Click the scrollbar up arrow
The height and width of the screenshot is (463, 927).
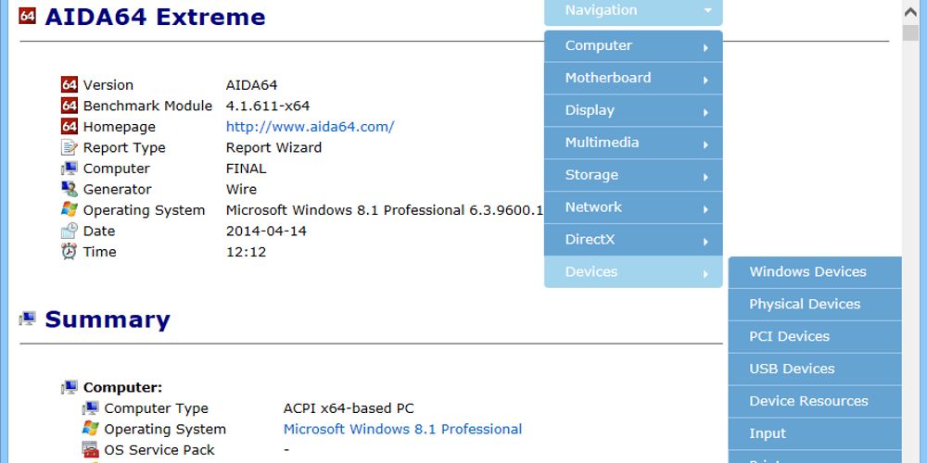pyautogui.click(x=910, y=10)
